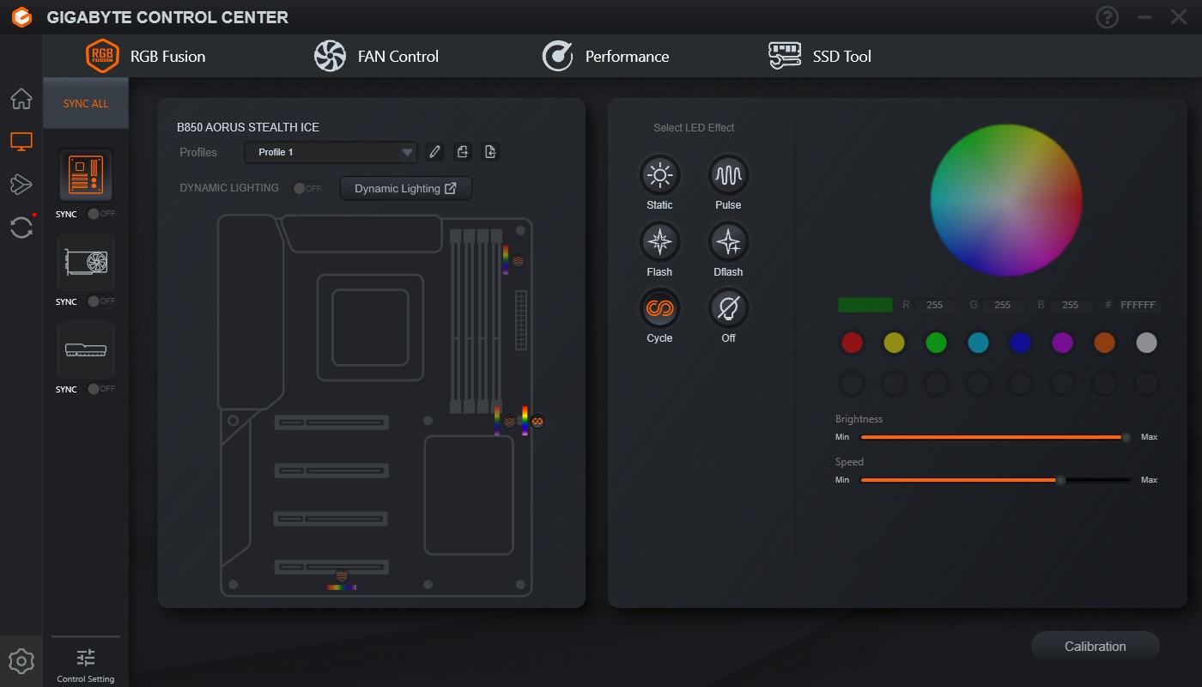Choose the Dflash lighting effect
Screen dimensions: 1202x687
click(x=728, y=243)
